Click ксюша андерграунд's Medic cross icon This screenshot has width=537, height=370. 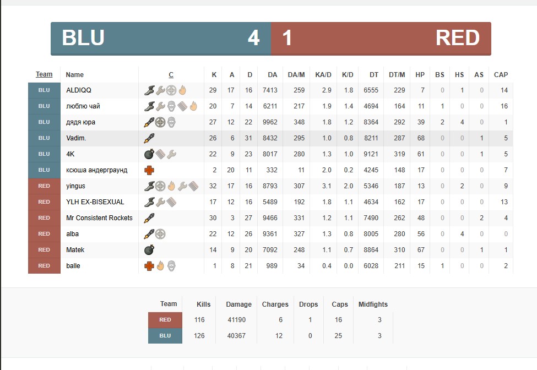(149, 170)
